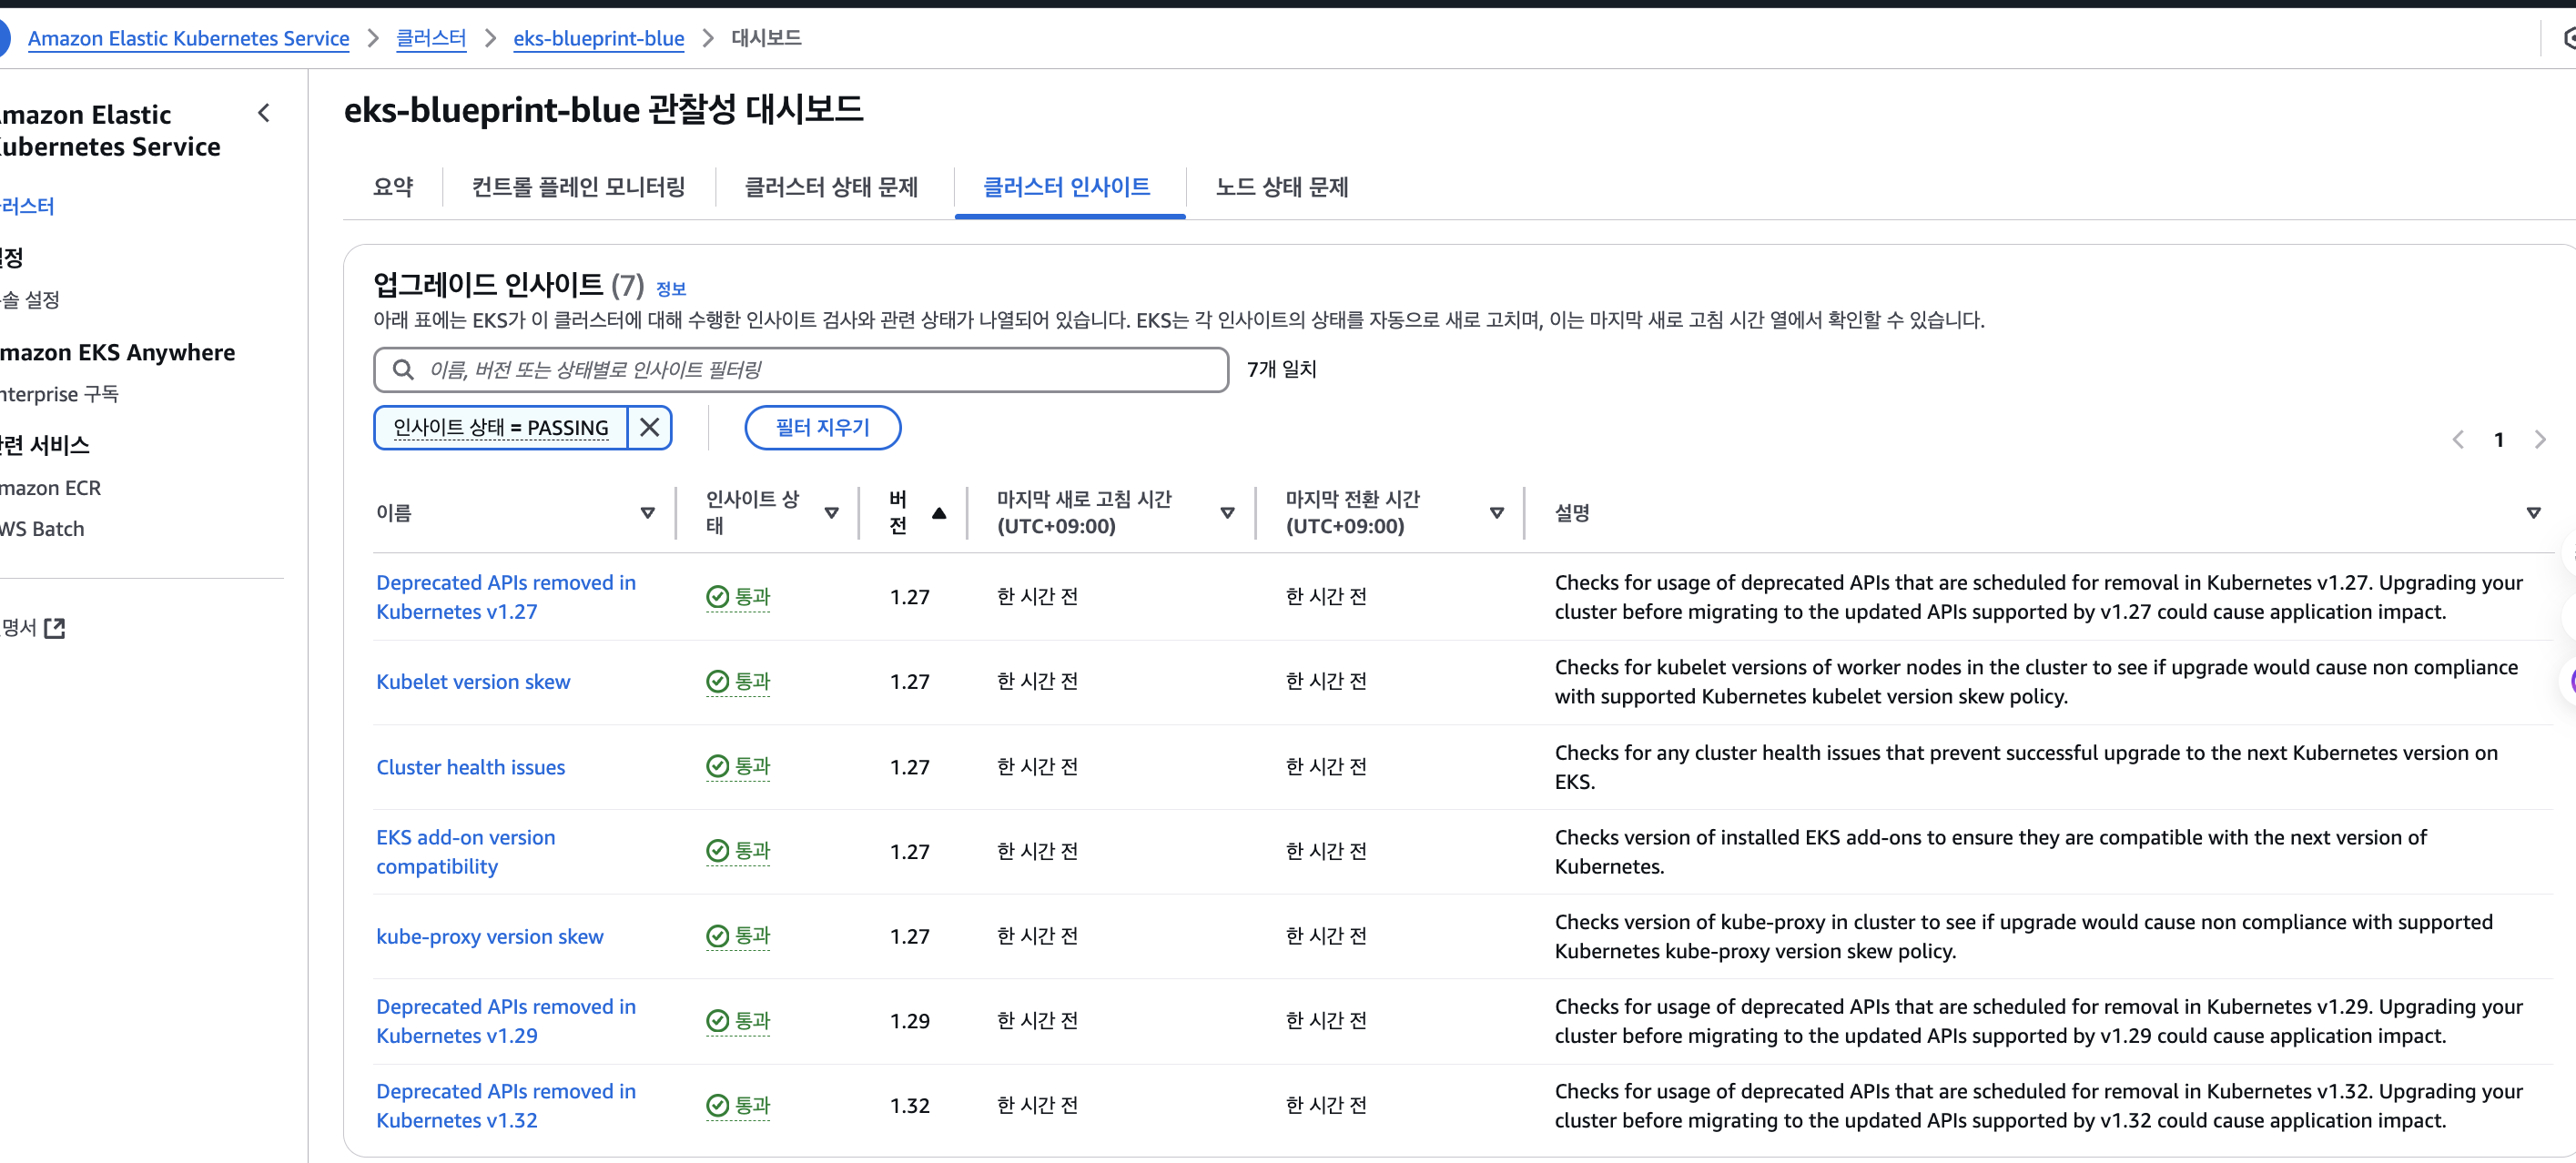2576x1163 pixels.
Task: Click the 통과 status icon for Cluster health issues
Action: click(x=717, y=767)
